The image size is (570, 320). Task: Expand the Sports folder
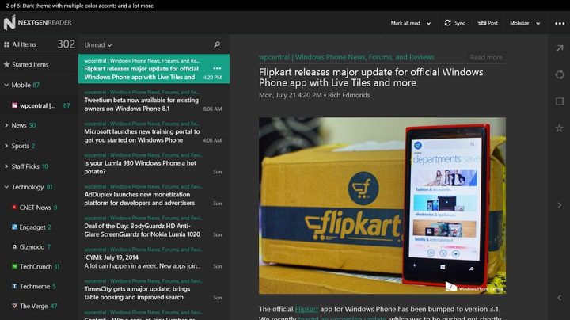tap(6, 146)
